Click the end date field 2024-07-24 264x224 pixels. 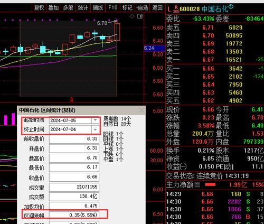click(70, 129)
